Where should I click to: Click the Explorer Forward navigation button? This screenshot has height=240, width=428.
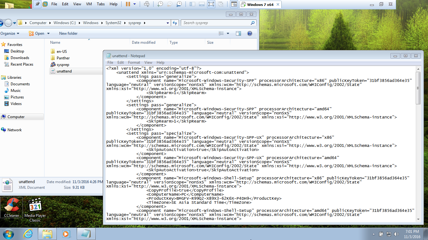[8, 23]
